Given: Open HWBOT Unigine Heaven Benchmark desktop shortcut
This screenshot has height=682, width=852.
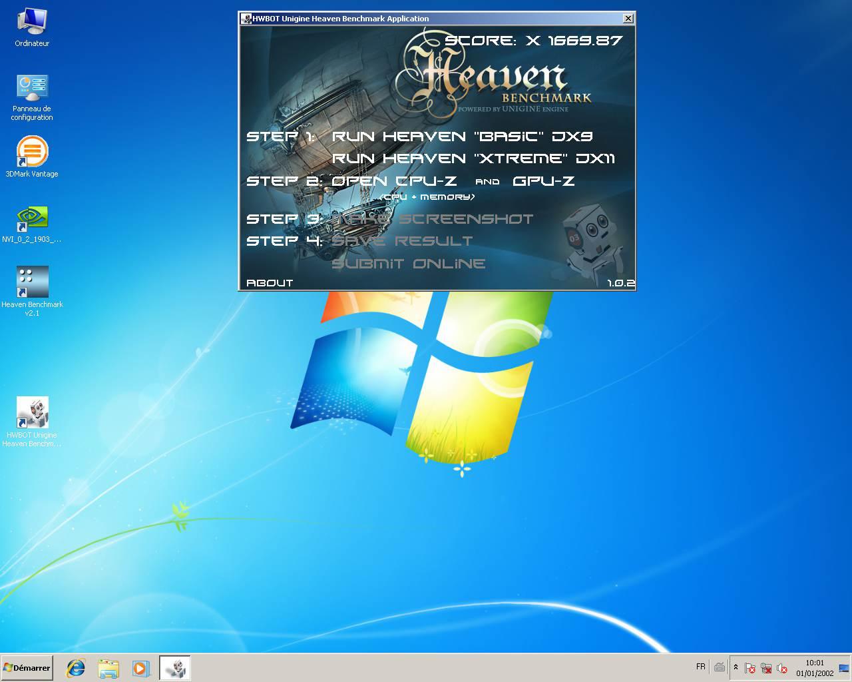Looking at the screenshot, I should click(x=32, y=422).
